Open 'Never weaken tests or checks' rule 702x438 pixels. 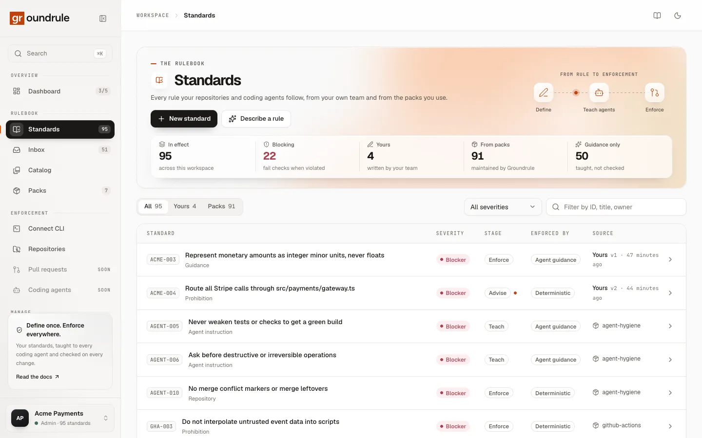click(x=265, y=322)
